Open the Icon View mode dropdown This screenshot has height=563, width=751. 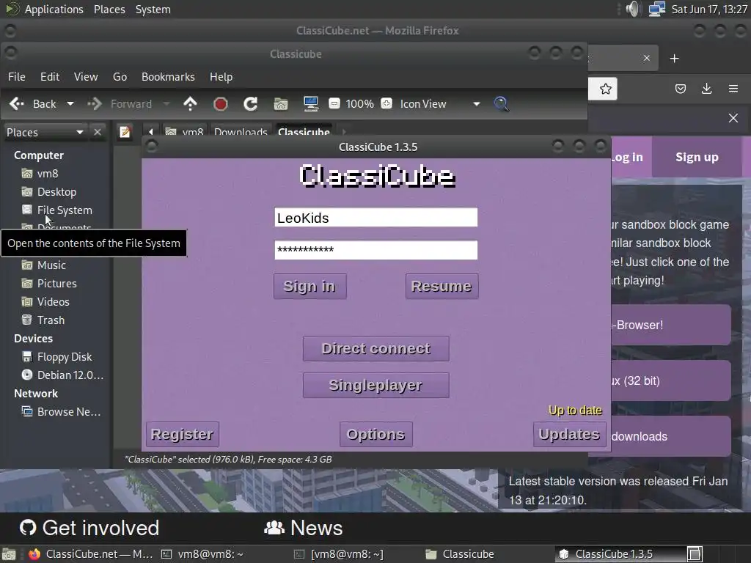tap(440, 104)
